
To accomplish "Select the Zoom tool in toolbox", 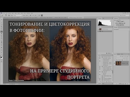I will coord(2,53).
